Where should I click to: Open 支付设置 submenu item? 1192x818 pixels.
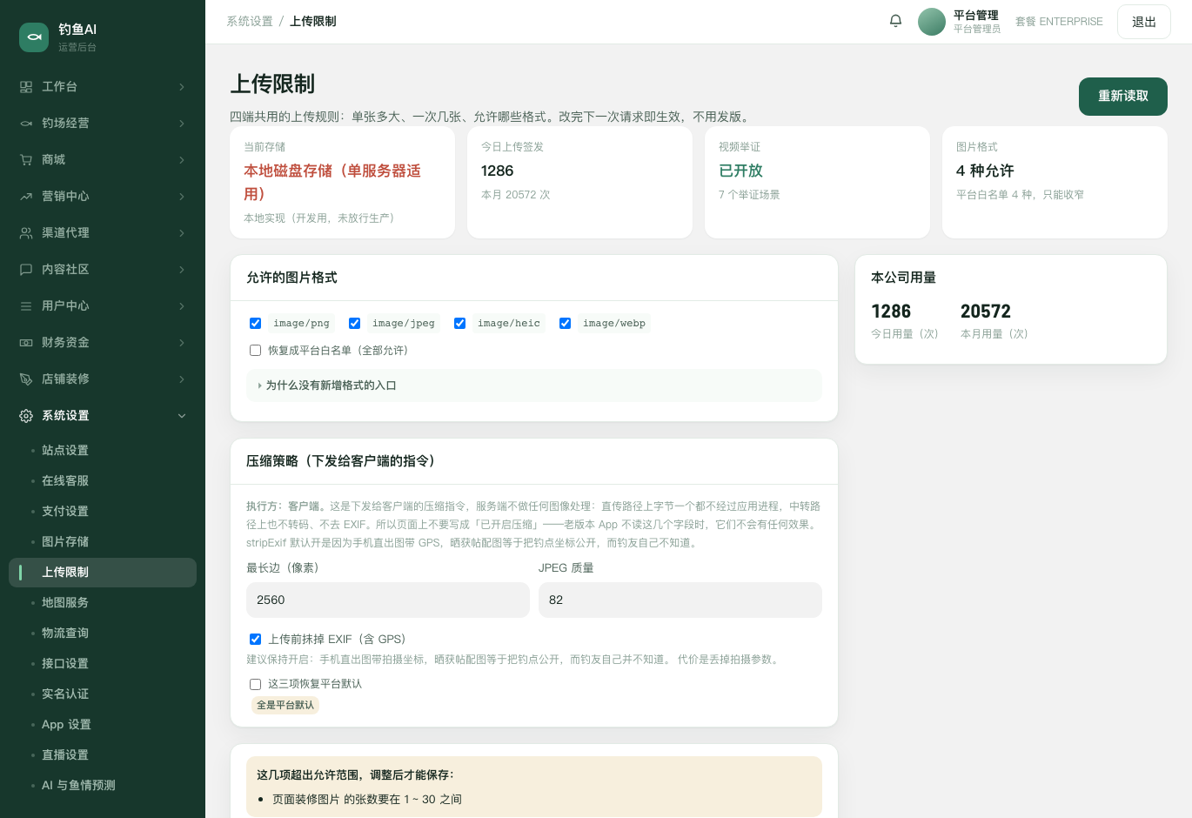pos(103,512)
